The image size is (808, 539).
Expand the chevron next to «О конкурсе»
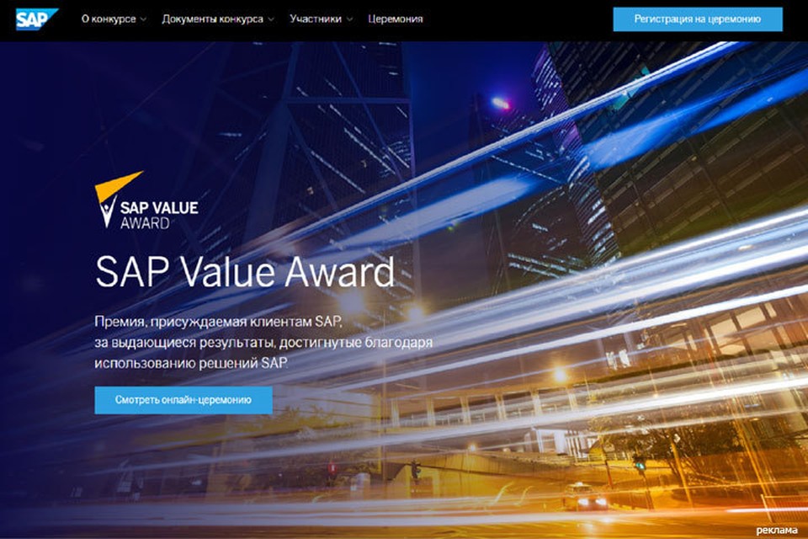pyautogui.click(x=143, y=19)
